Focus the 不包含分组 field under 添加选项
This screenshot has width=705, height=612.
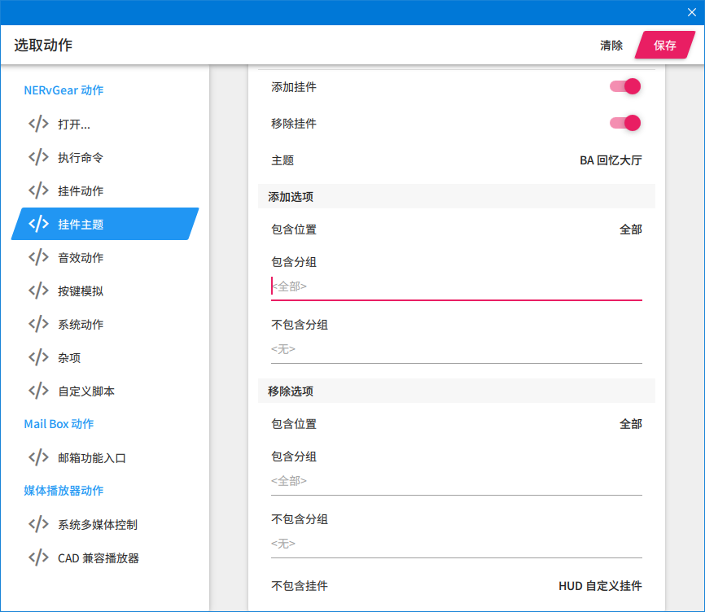[x=457, y=349]
